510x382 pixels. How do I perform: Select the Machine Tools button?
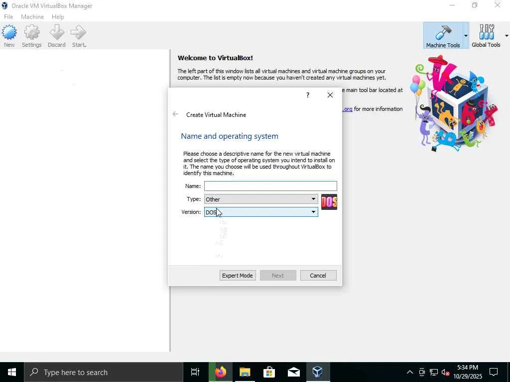point(443,36)
